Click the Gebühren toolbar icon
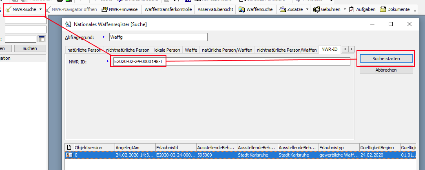425x170 pixels. (x=317, y=9)
